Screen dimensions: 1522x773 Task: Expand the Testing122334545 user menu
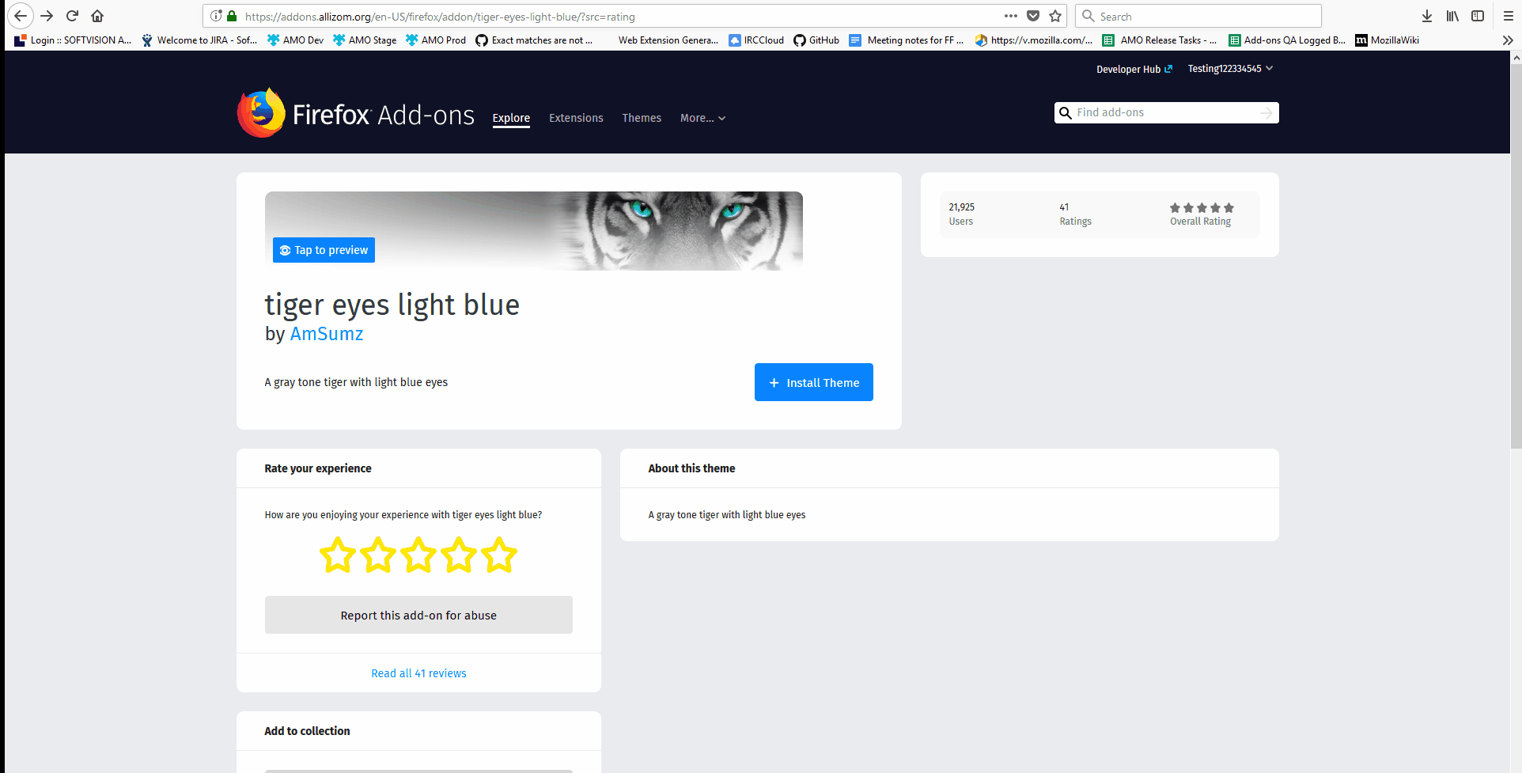click(1230, 69)
